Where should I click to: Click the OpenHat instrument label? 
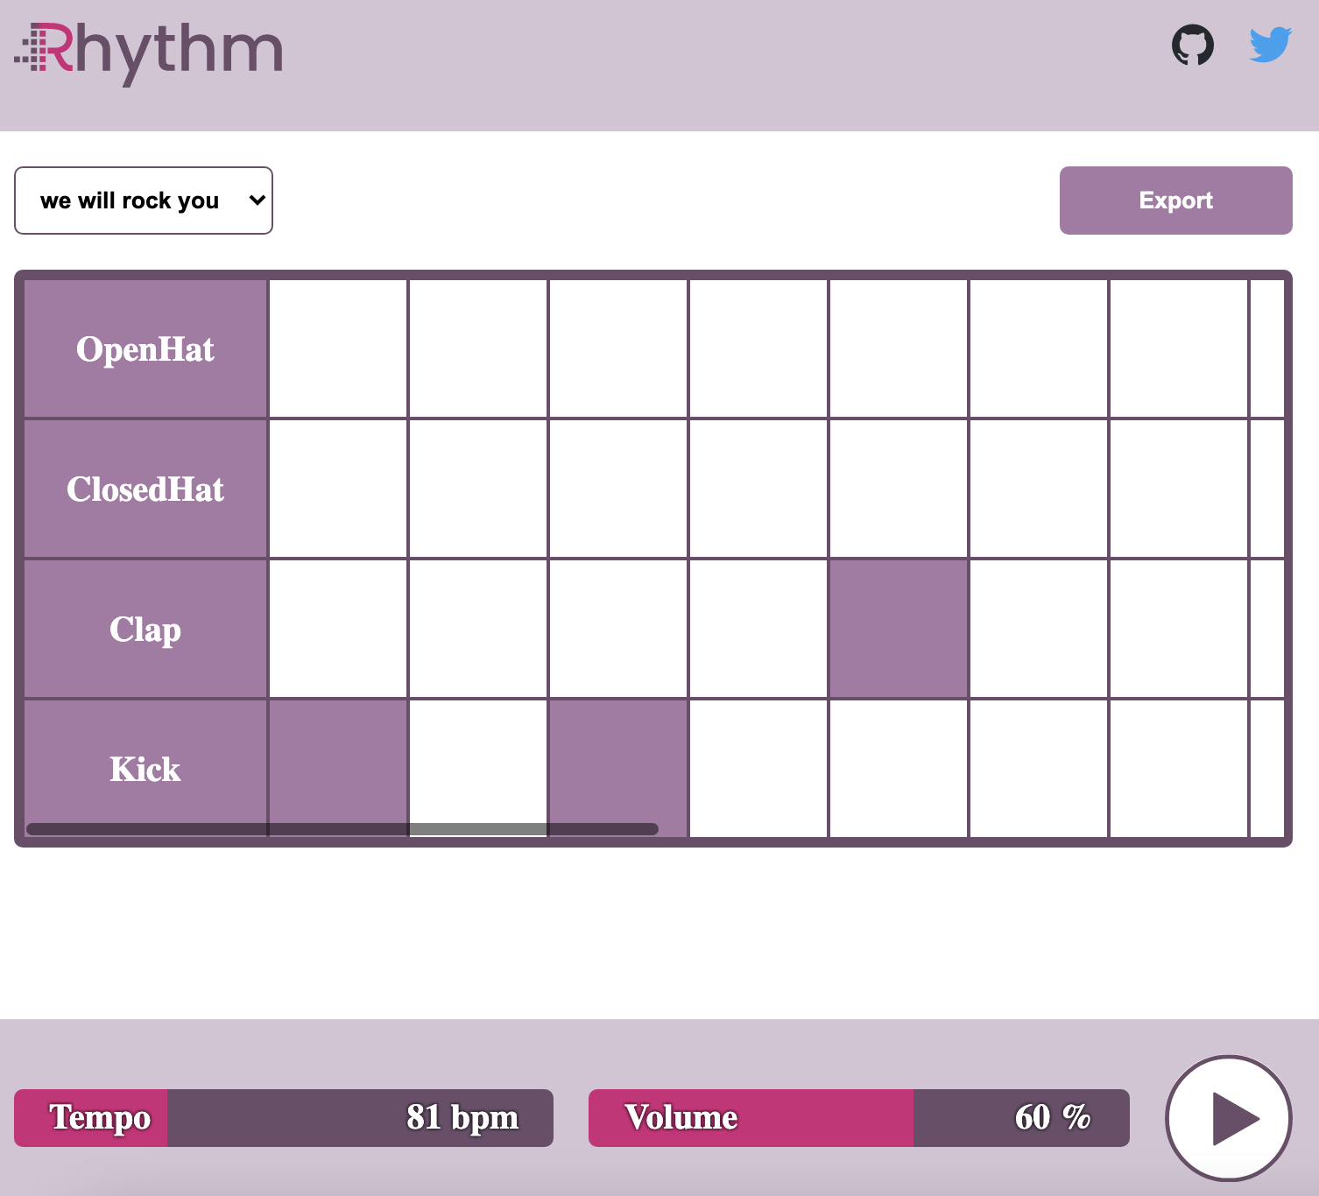(x=145, y=348)
